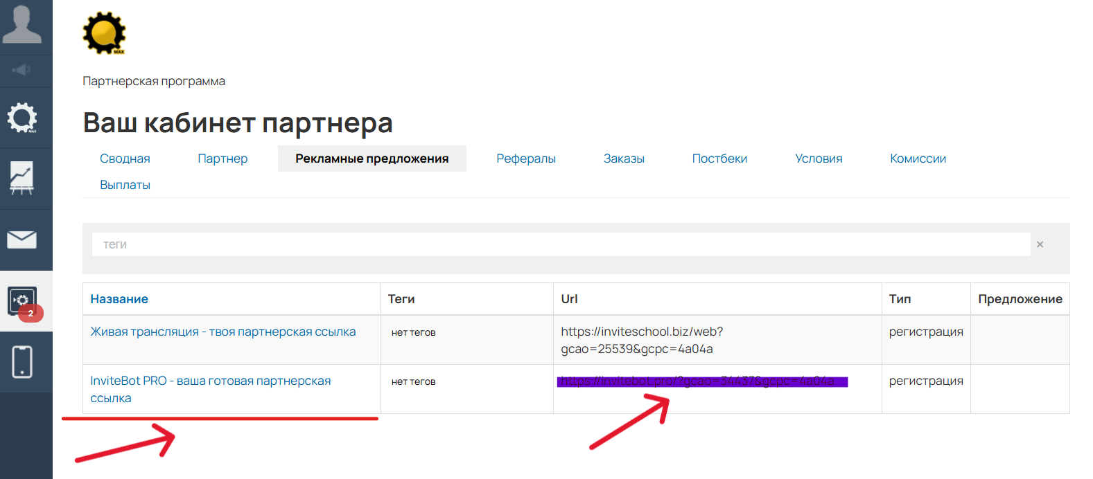
Task: Open the chart analytics sidebar icon
Action: [x=21, y=178]
